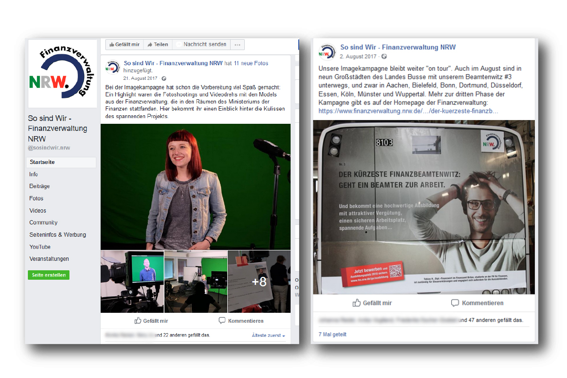The image size is (567, 378).
Task: Click Kommentieren under the bus post
Action: tap(477, 303)
